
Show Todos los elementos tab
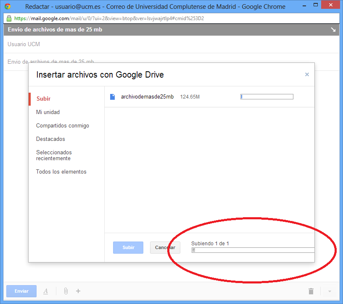[x=61, y=172]
